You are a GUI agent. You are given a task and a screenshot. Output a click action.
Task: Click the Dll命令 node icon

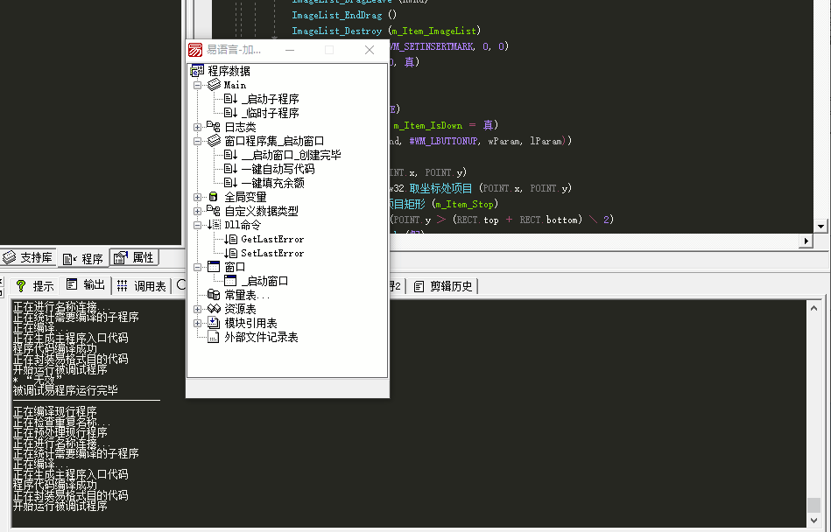pyautogui.click(x=214, y=225)
